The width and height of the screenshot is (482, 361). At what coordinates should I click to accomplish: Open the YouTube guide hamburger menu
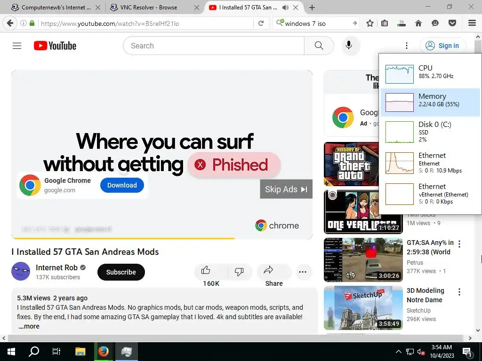coord(17,46)
